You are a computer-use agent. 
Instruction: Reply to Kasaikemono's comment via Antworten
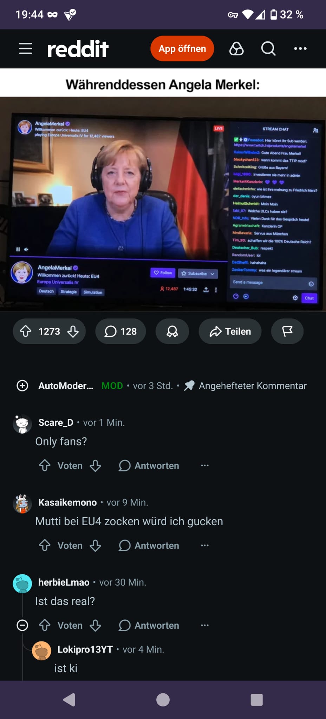click(149, 546)
